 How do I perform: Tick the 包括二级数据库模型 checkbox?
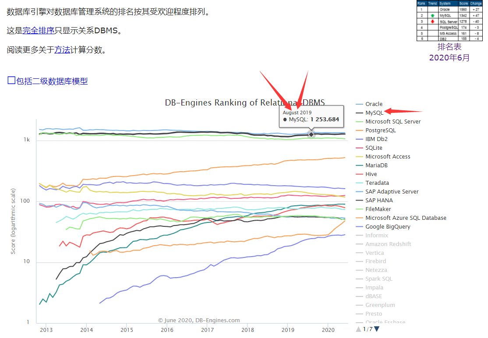pos(11,81)
